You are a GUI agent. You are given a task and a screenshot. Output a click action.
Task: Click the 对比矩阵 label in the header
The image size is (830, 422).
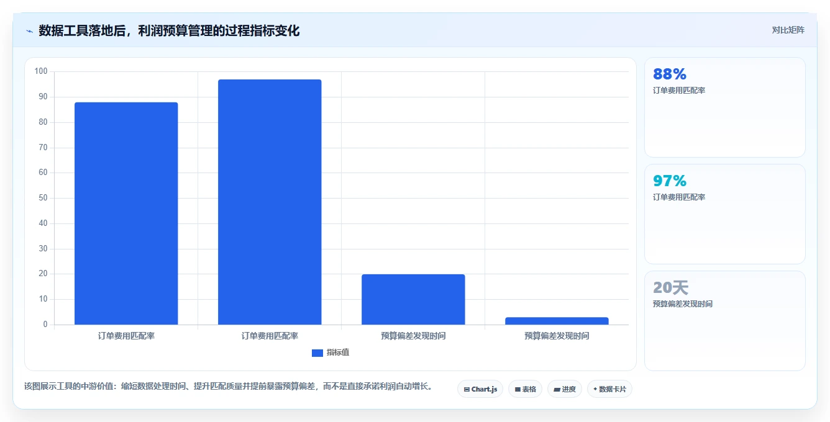click(788, 30)
